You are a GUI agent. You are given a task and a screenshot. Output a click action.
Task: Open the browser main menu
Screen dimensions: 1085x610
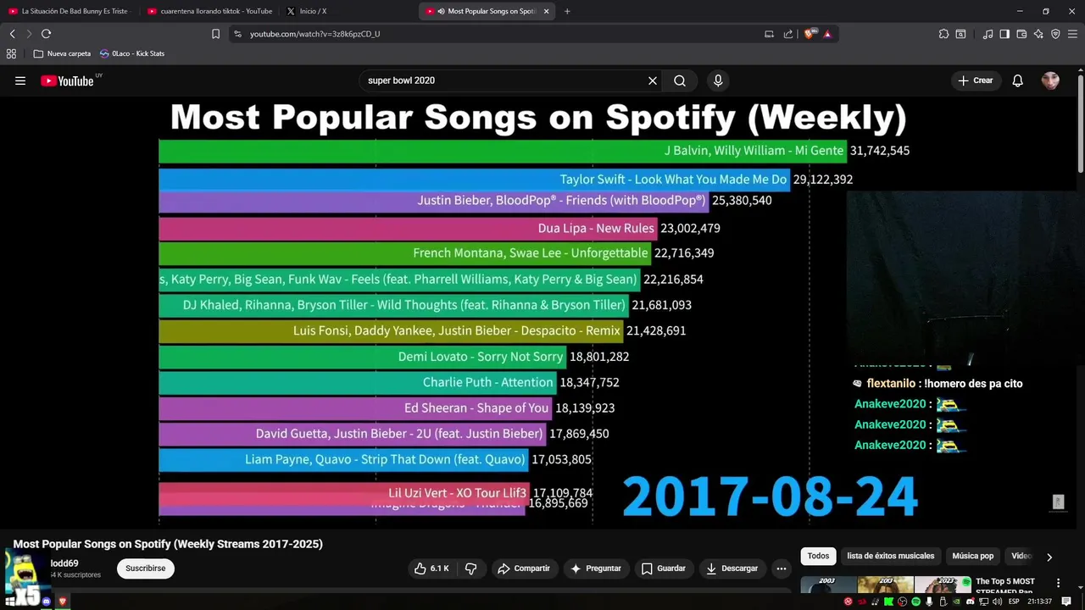(1072, 34)
